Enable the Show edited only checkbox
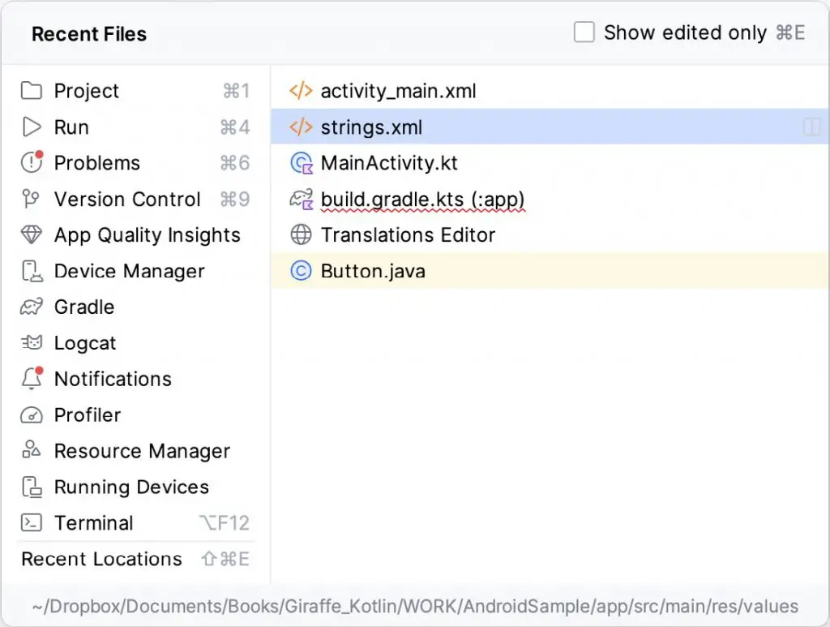This screenshot has height=627, width=830. [x=584, y=32]
